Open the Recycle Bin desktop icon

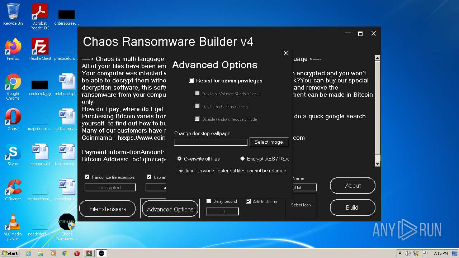[x=13, y=14]
